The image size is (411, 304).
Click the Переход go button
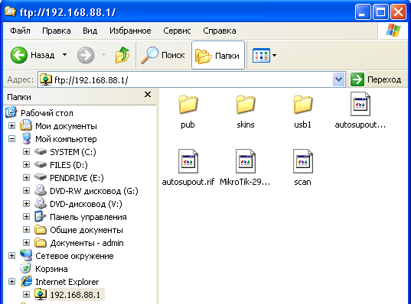(x=377, y=79)
